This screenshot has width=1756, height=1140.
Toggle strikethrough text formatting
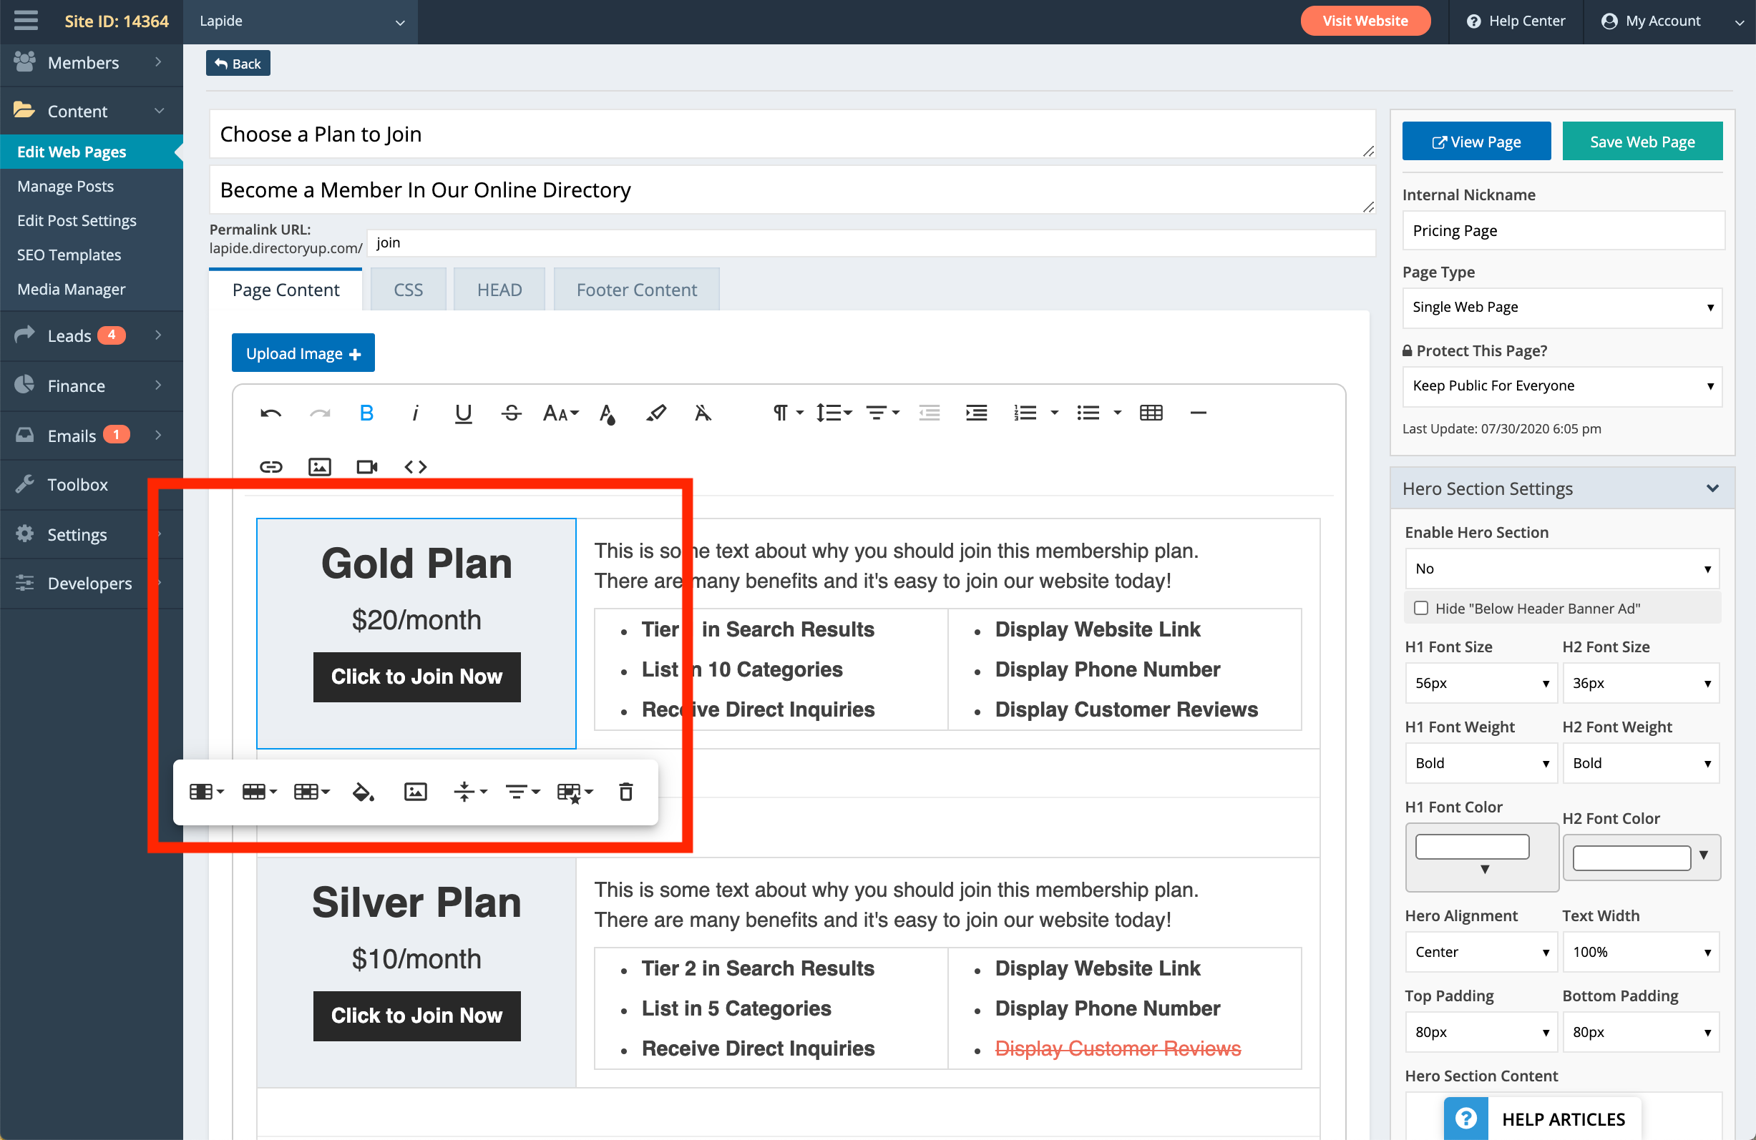pyautogui.click(x=511, y=413)
